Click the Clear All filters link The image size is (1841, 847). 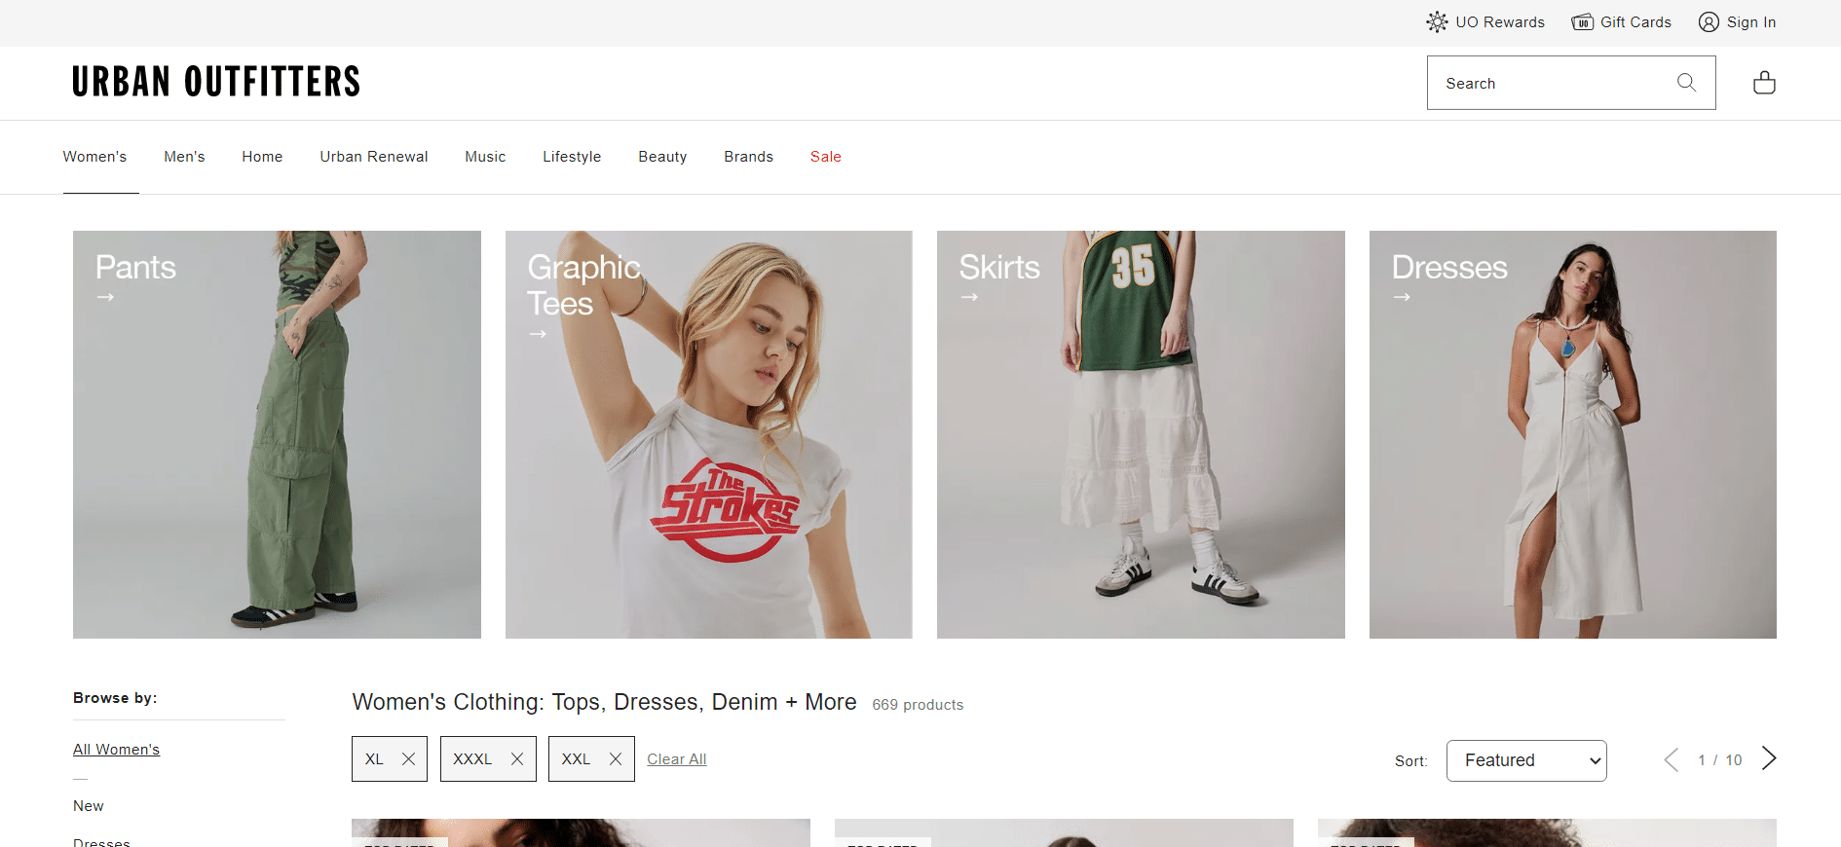click(x=677, y=759)
